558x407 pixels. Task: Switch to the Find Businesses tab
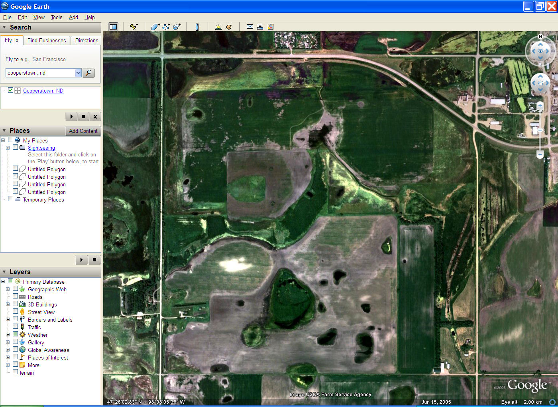pyautogui.click(x=47, y=40)
